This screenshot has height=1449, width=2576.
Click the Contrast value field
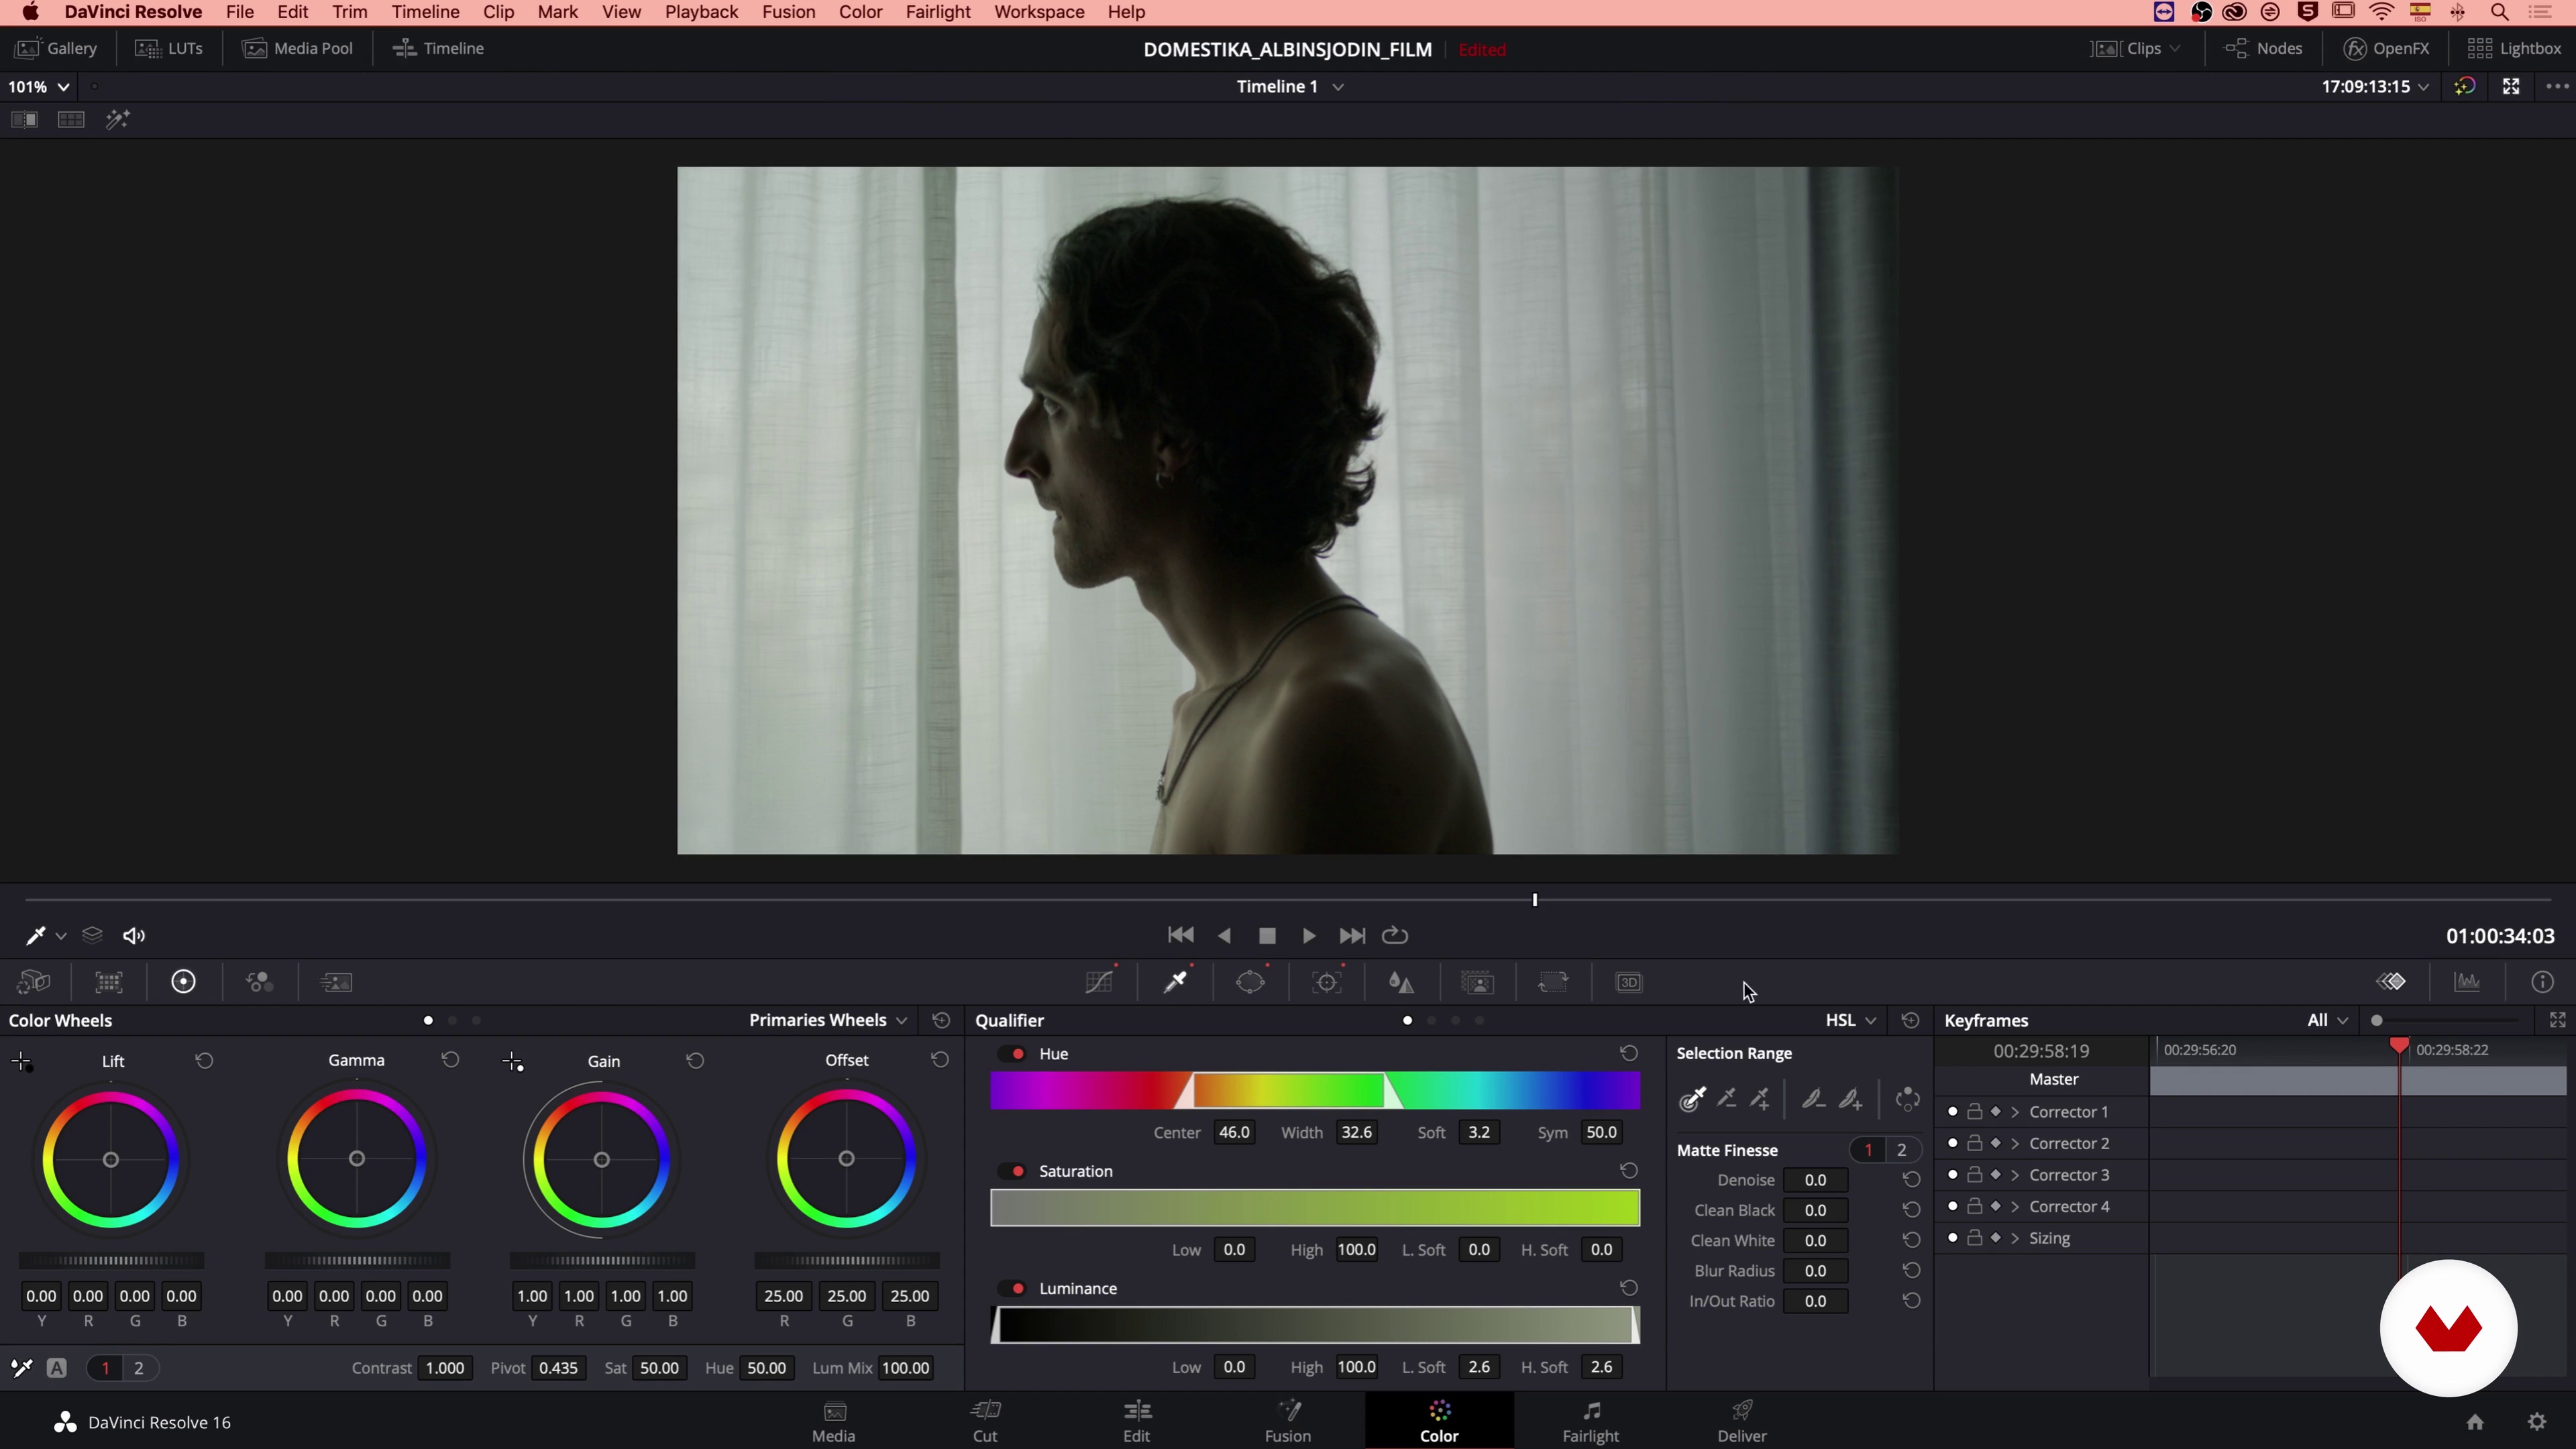(445, 1368)
